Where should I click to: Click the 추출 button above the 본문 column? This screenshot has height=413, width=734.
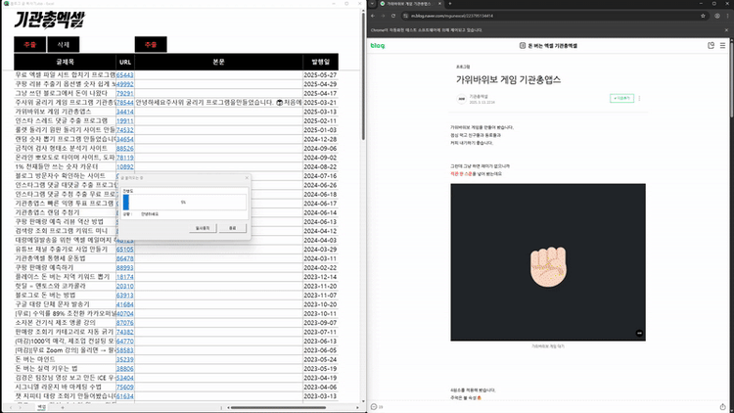pyautogui.click(x=151, y=44)
